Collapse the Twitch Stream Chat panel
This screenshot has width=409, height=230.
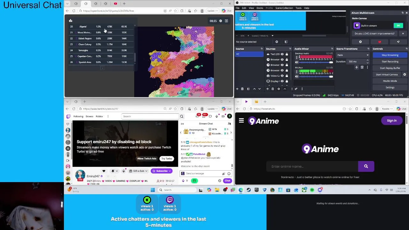pos(182,124)
